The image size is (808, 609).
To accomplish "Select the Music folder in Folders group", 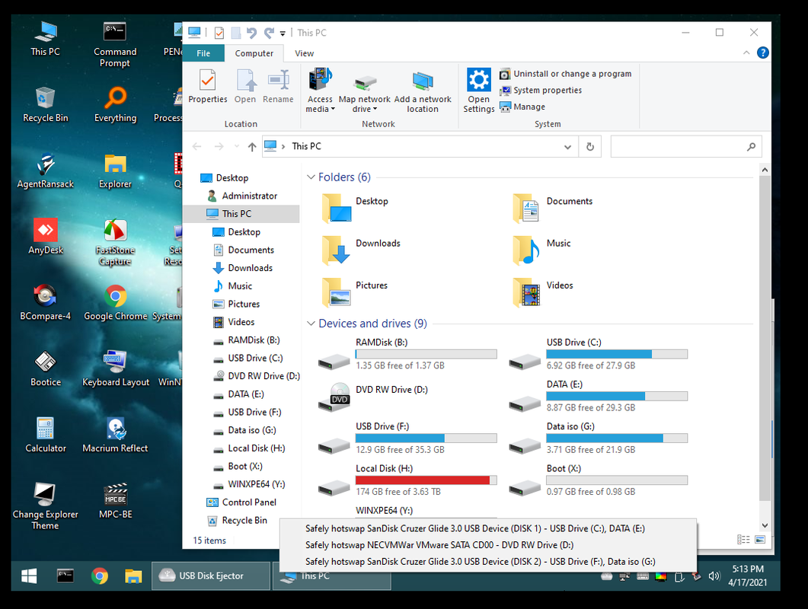I will coord(541,250).
